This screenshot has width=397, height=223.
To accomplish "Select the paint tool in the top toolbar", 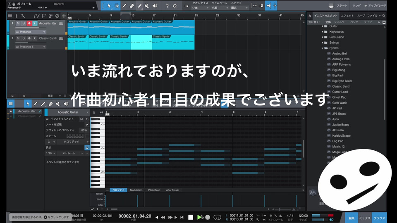I will pyautogui.click(x=139, y=6).
